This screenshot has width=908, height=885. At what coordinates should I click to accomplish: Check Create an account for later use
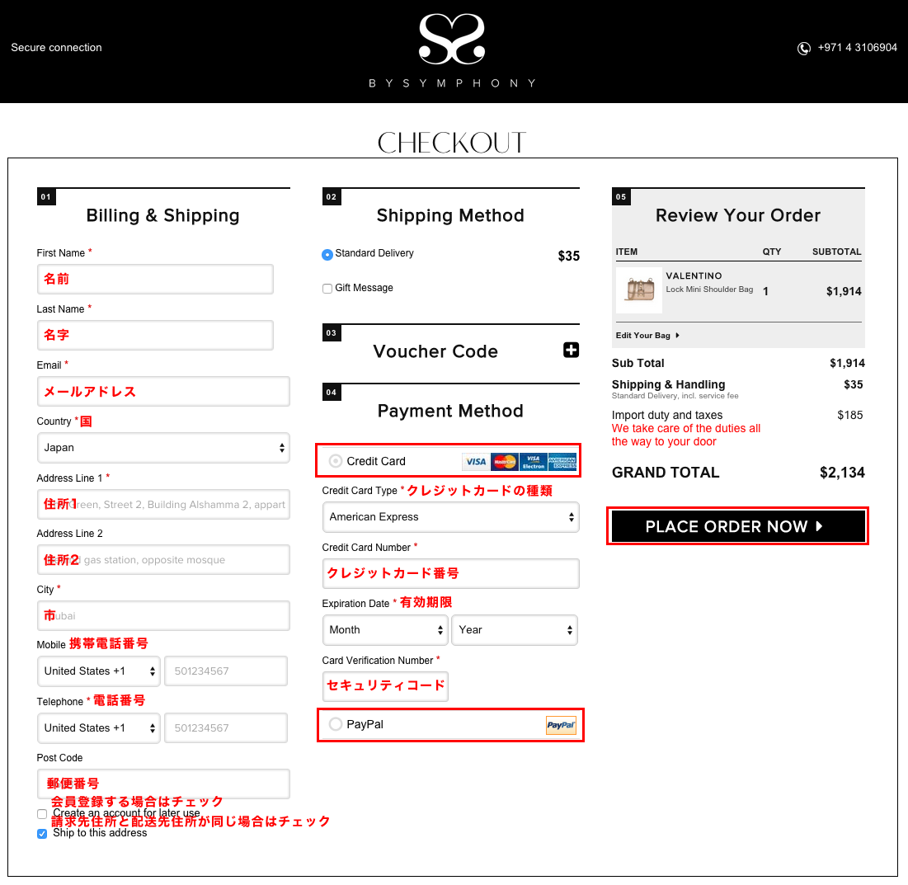(42, 814)
